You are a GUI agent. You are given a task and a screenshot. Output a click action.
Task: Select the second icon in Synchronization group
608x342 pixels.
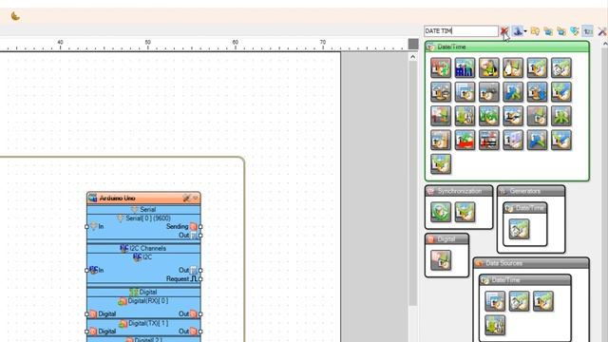pos(465,212)
